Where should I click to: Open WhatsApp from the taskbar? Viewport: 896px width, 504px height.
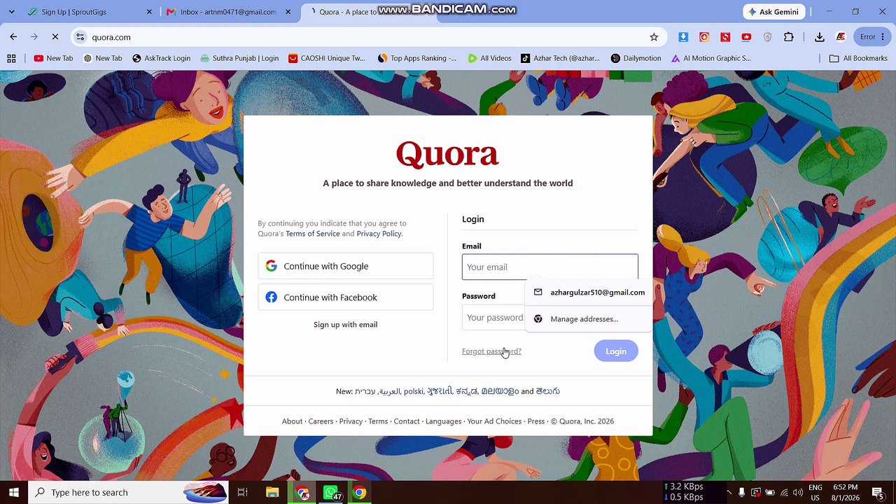click(330, 492)
